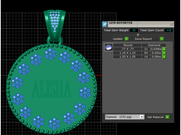Viewport: 181px width, 135px height.
Task: Select the 1.10 X 1.10 size cell
Action: (x=127, y=53)
